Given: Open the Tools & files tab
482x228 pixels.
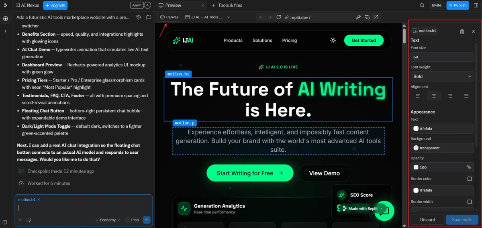Looking at the screenshot, I should (x=227, y=5).
